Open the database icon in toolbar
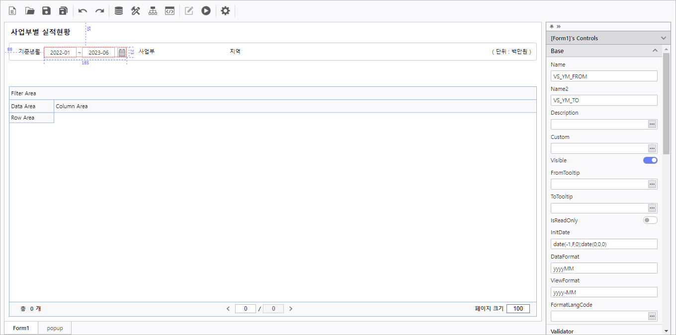 (x=119, y=11)
